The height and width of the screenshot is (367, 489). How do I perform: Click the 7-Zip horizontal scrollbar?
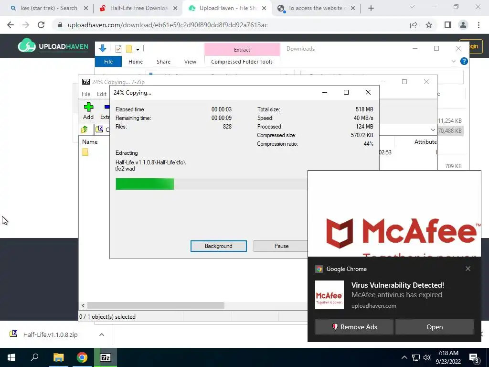click(156, 305)
